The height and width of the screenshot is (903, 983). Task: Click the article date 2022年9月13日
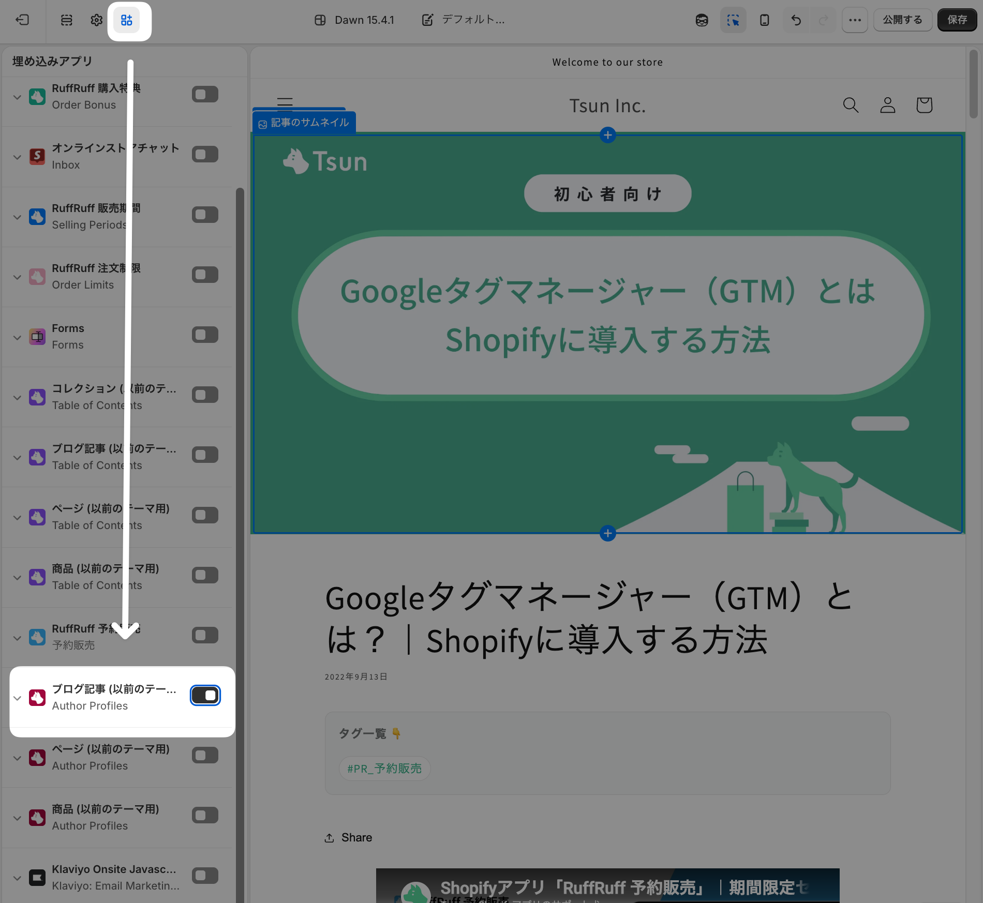[x=356, y=677]
